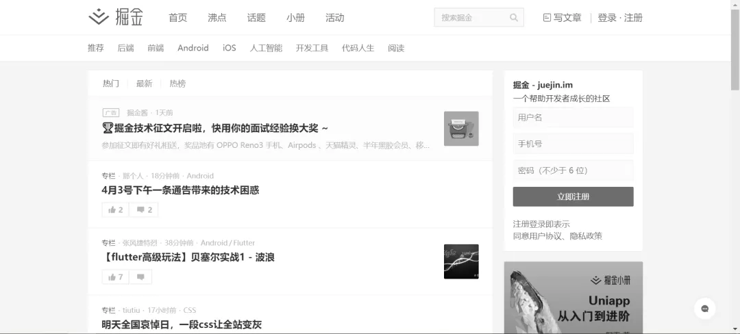
Task: Select the 开发工具 category
Action: (312, 48)
